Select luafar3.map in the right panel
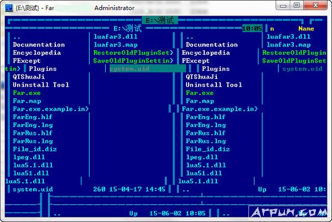This screenshot has width=332, height=222. 289,45
